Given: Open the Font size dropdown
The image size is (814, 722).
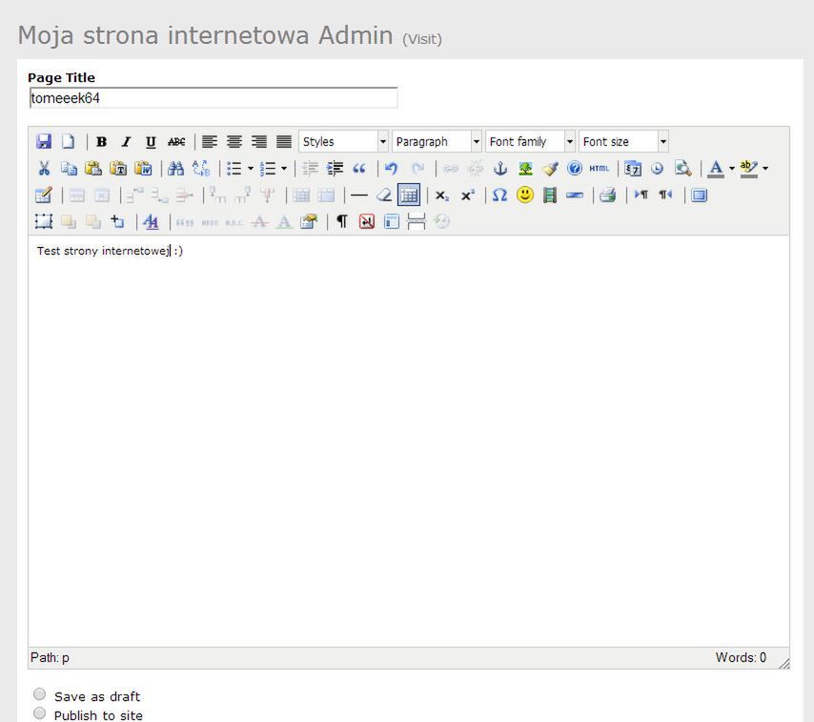Looking at the screenshot, I should click(623, 141).
